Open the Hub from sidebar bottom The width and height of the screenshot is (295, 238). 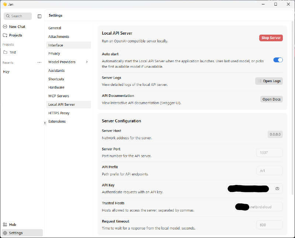coord(5,224)
